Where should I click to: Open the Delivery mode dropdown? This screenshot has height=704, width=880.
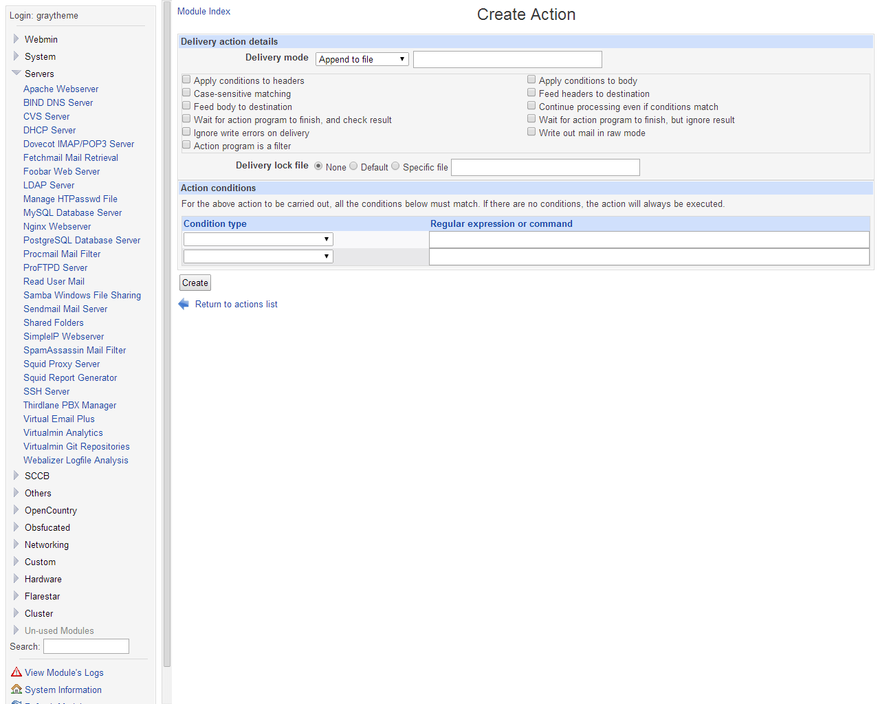tap(362, 59)
